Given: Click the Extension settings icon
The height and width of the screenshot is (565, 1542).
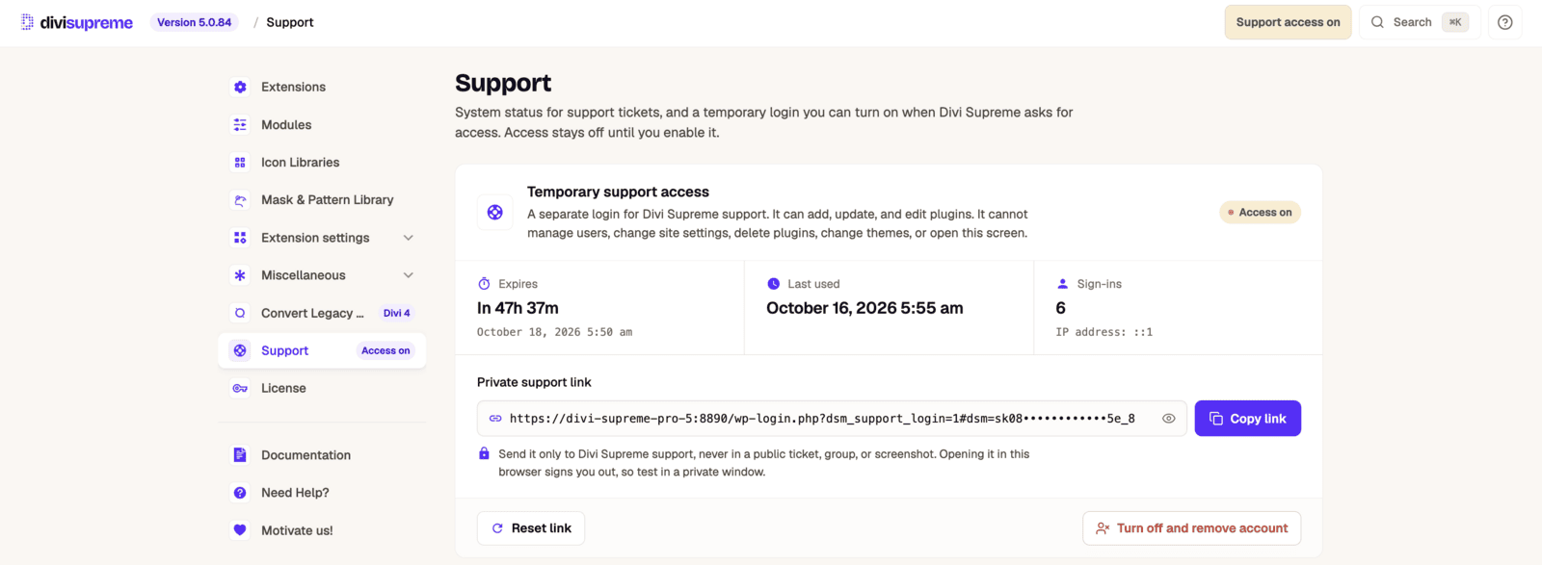Looking at the screenshot, I should (240, 238).
